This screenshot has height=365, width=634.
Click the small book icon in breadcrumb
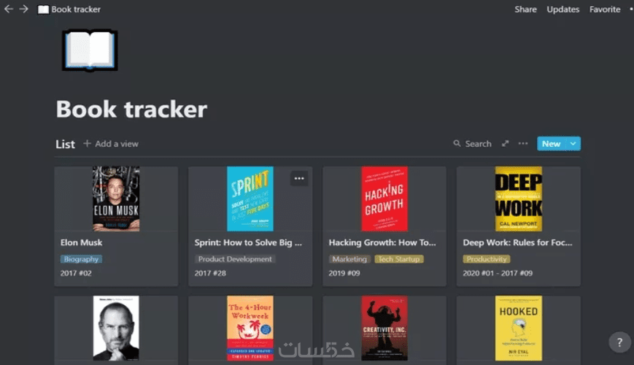(43, 9)
